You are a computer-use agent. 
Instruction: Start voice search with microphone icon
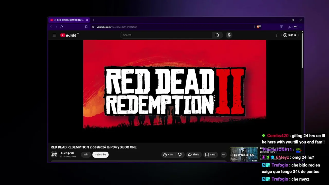coord(229,35)
